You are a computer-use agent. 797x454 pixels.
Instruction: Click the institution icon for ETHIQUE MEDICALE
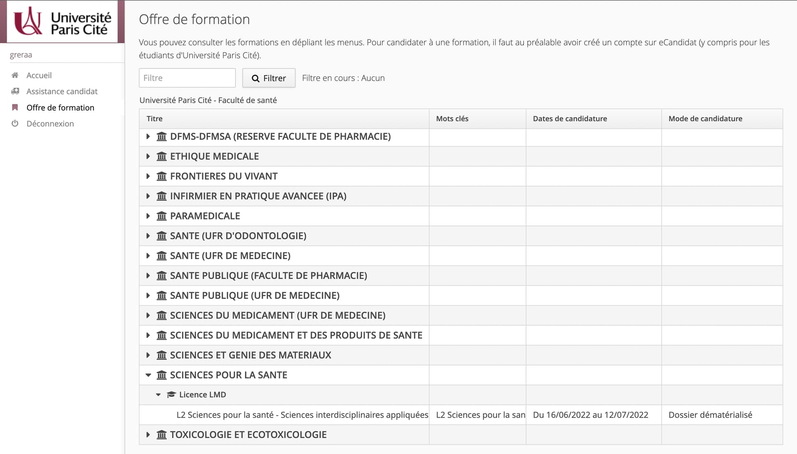[x=161, y=156]
